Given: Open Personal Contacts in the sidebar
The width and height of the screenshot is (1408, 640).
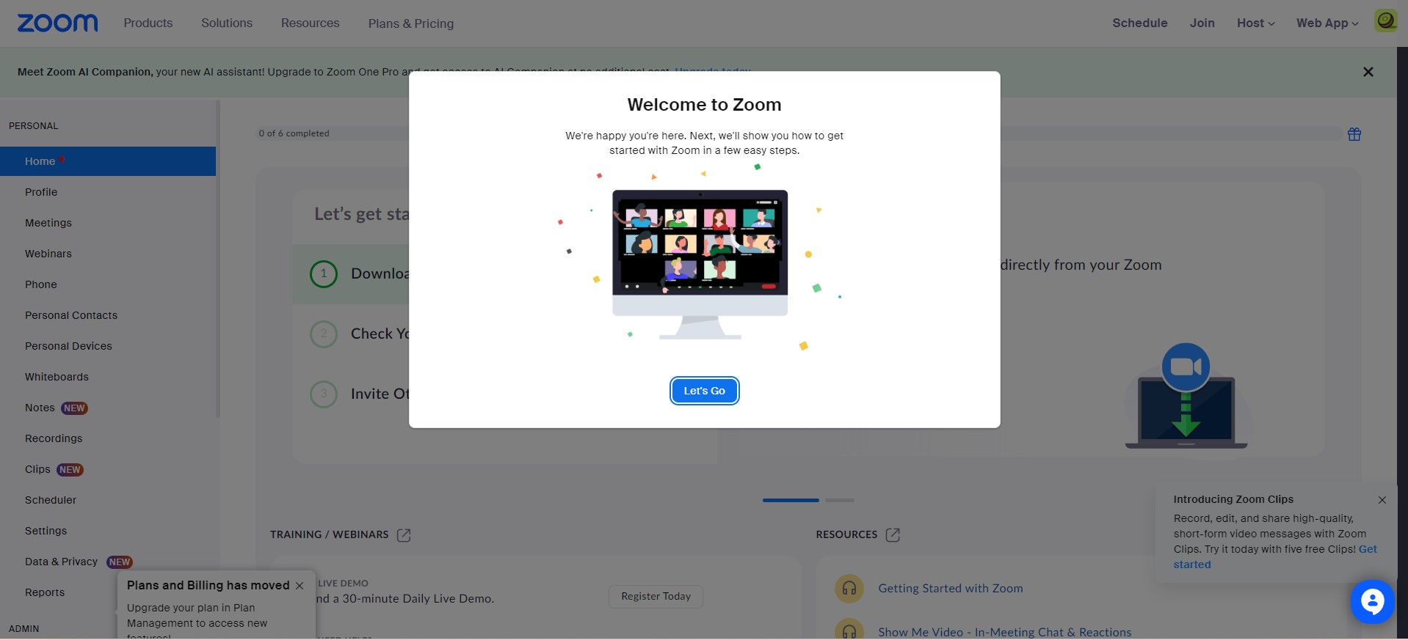Looking at the screenshot, I should coord(71,315).
